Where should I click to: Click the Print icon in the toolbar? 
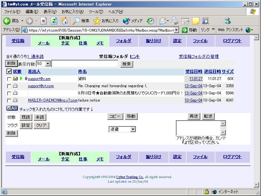tap(175, 21)
